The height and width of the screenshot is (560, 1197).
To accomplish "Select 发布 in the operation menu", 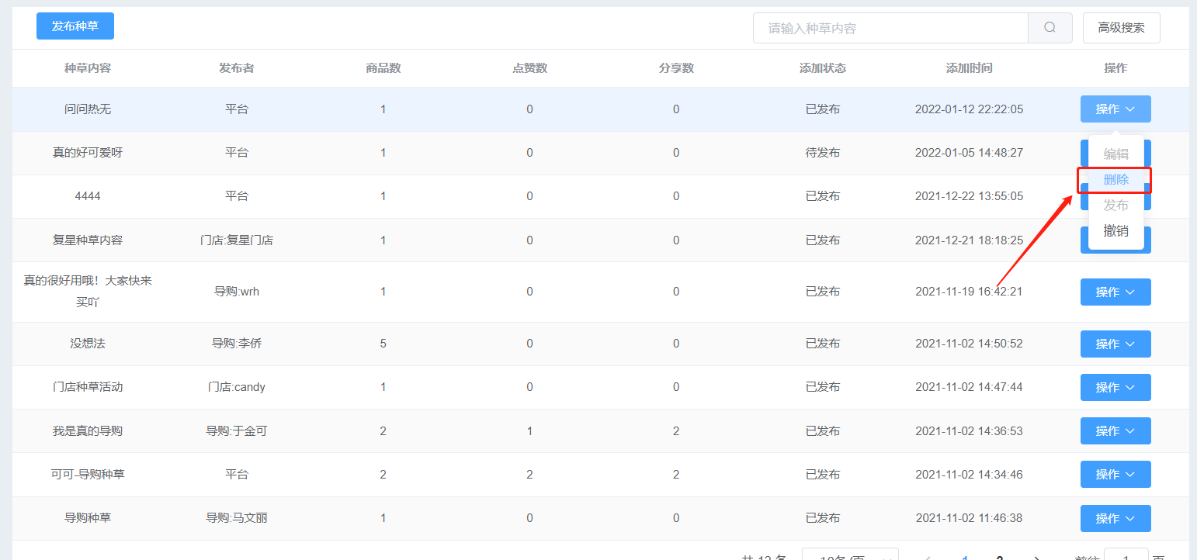I will click(1115, 206).
